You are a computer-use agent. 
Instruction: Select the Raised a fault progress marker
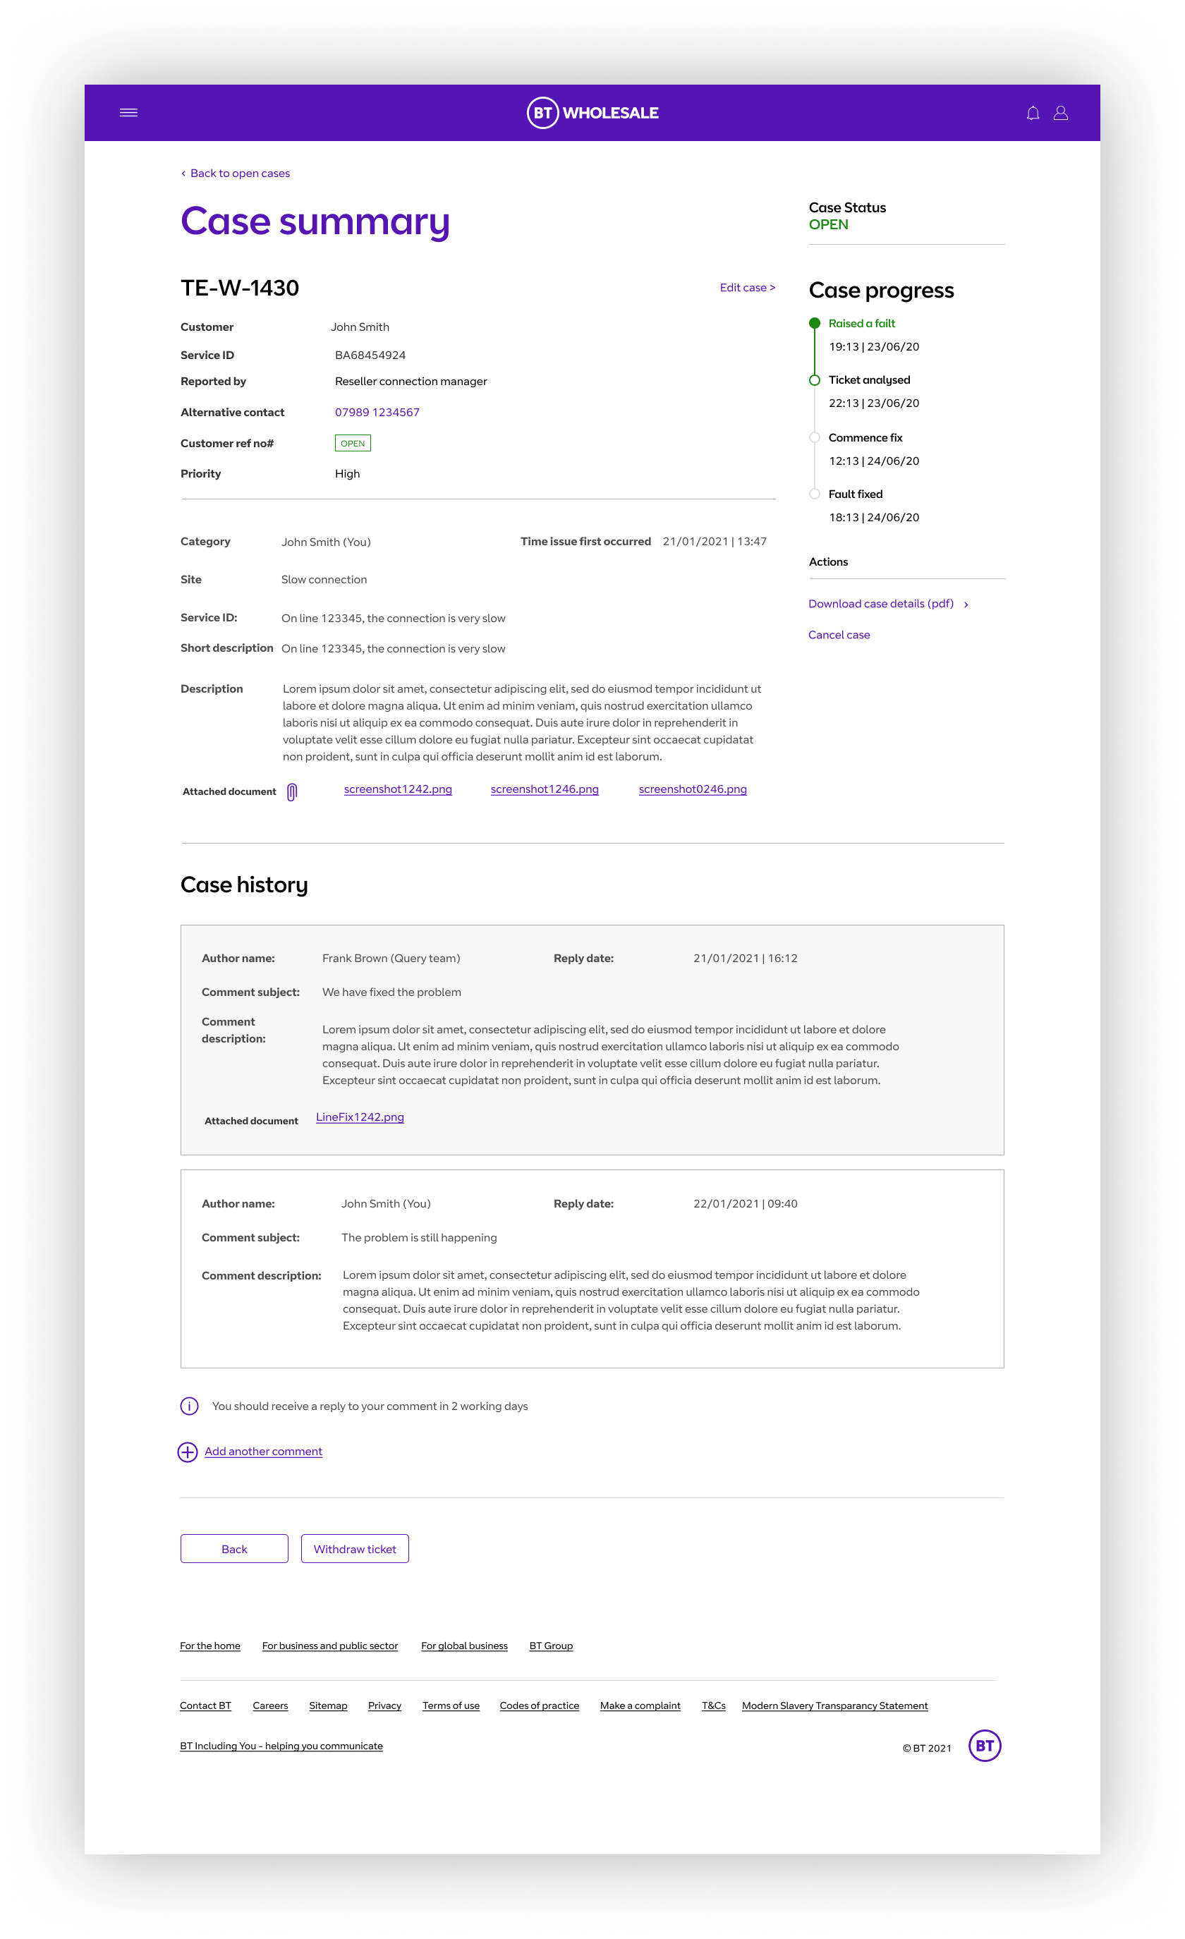pos(815,324)
